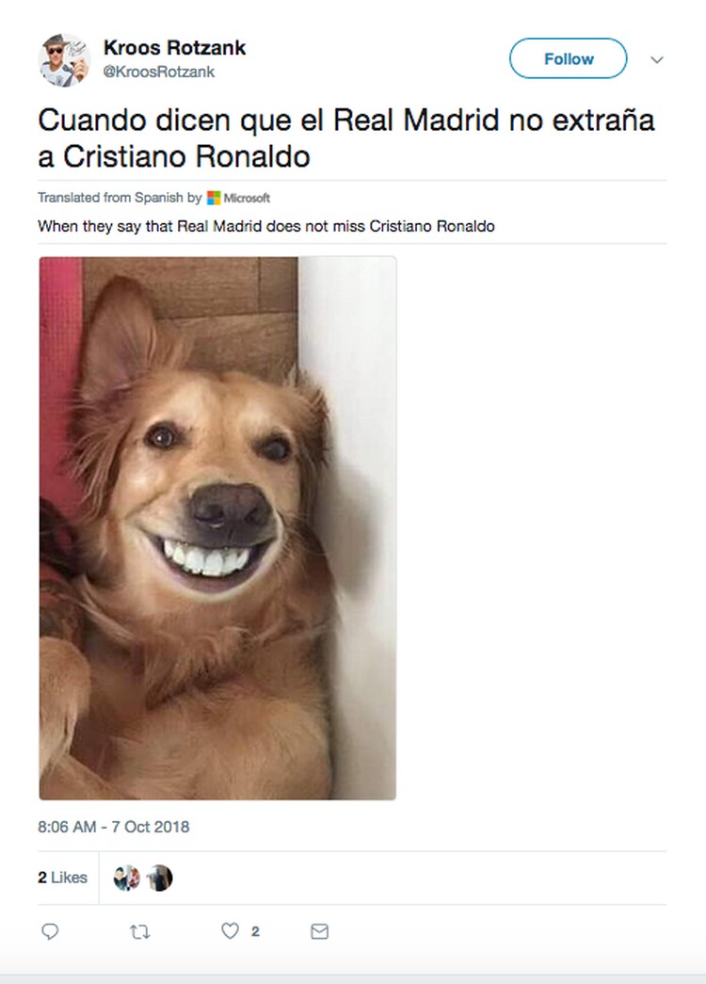Click the like count number beside heart

[x=255, y=932]
